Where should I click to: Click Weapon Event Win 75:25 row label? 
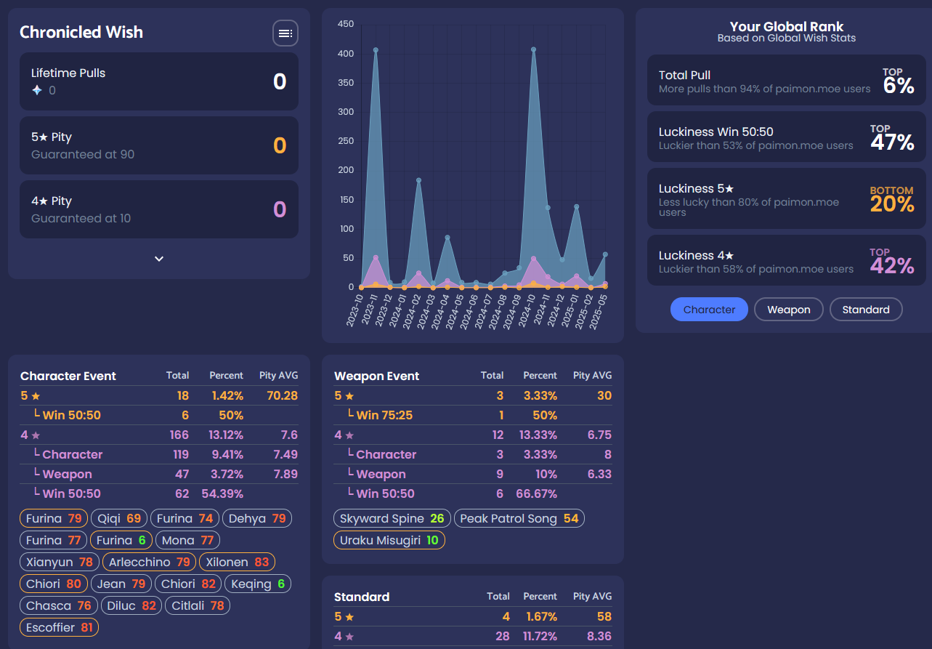(384, 415)
